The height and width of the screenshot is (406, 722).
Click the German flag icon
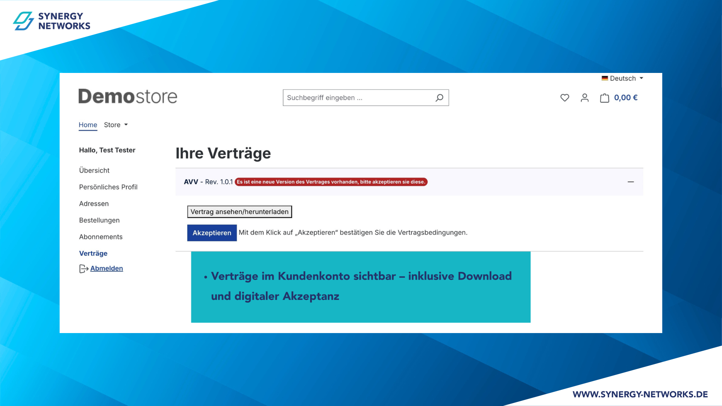click(x=605, y=78)
